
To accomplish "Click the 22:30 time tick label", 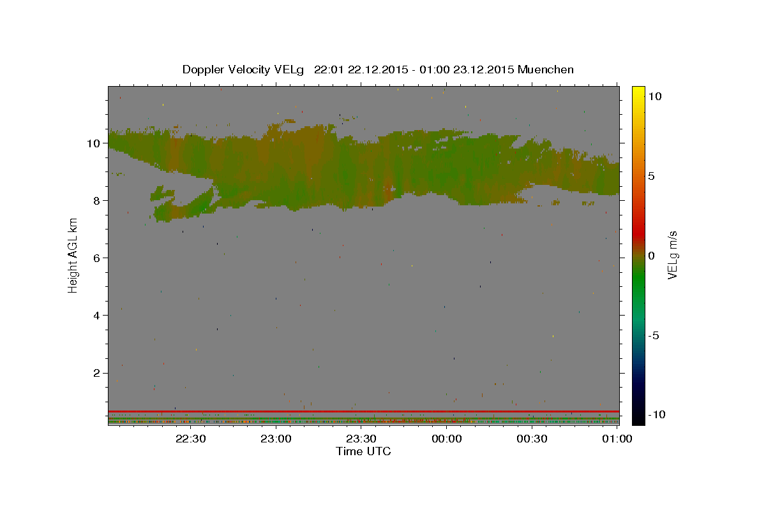I will click(190, 439).
